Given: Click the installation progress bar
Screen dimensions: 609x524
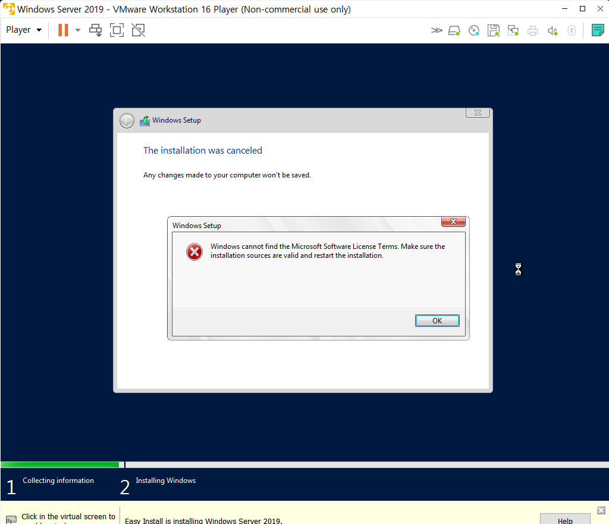Looking at the screenshot, I should (304, 464).
